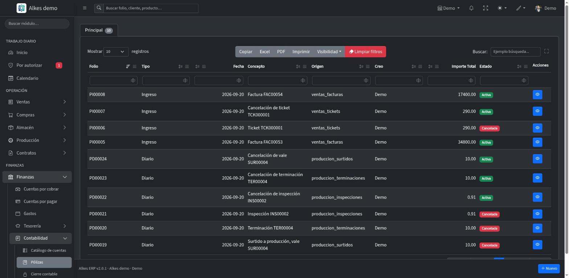569x278 pixels.
Task: Open Estado column options menu
Action: [x=526, y=66]
